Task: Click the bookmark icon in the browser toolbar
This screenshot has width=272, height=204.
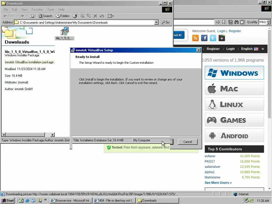Action: click(x=224, y=22)
